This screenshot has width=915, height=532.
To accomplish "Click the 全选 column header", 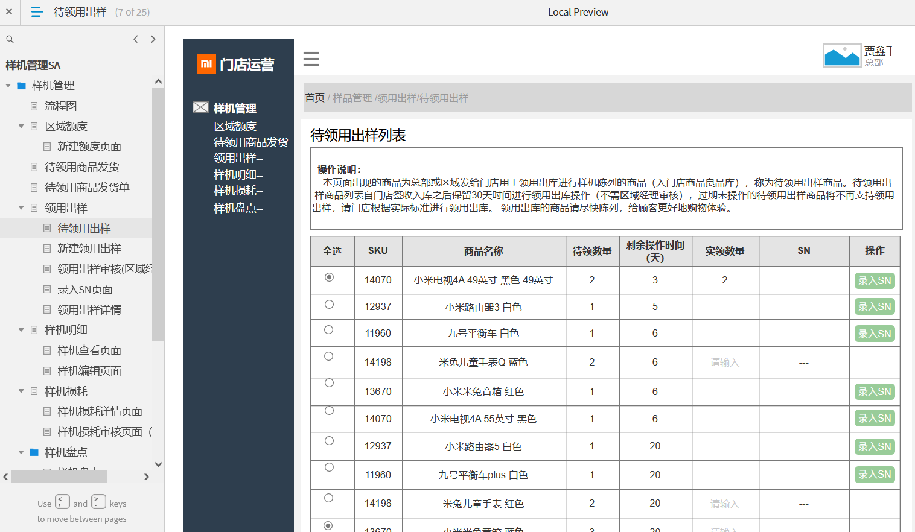I will (x=332, y=251).
